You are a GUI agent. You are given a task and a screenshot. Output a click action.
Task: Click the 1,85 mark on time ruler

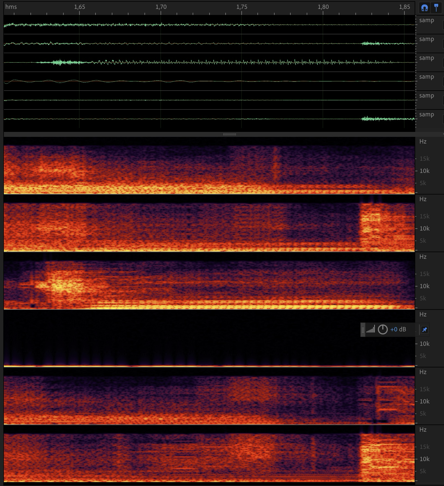click(404, 7)
